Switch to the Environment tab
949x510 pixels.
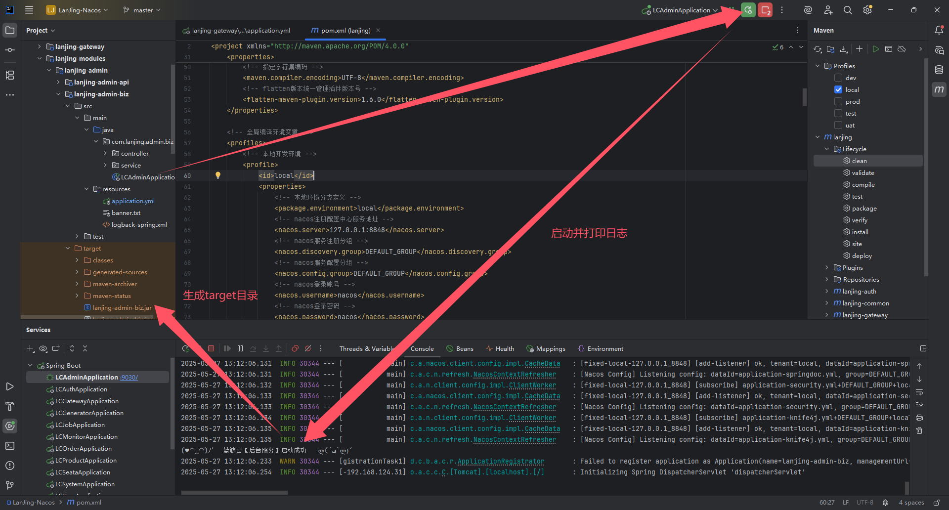point(601,348)
